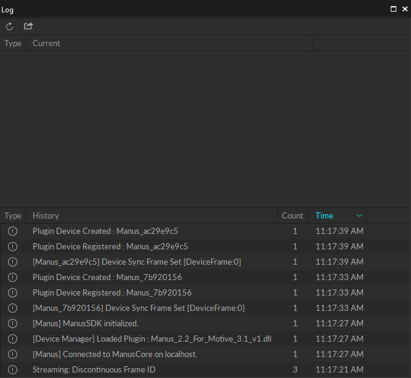This screenshot has width=411, height=378.
Task: Click info icon for Loaded Plugin entry
Action: 12,339
